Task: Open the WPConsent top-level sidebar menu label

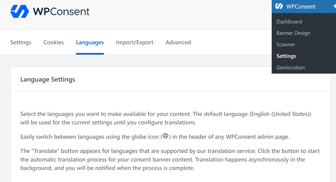Action: coord(301,7)
